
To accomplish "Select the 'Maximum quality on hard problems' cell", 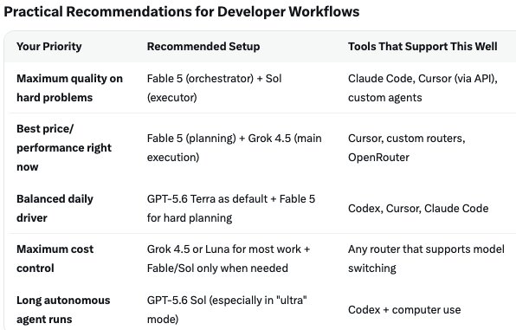I will pyautogui.click(x=69, y=88).
